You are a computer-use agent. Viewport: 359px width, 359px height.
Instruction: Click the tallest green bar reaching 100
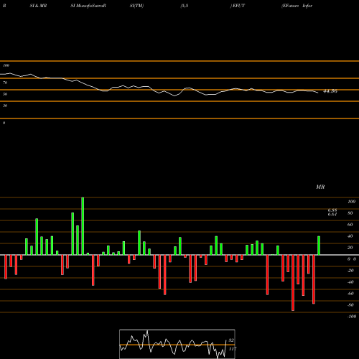tap(83, 226)
